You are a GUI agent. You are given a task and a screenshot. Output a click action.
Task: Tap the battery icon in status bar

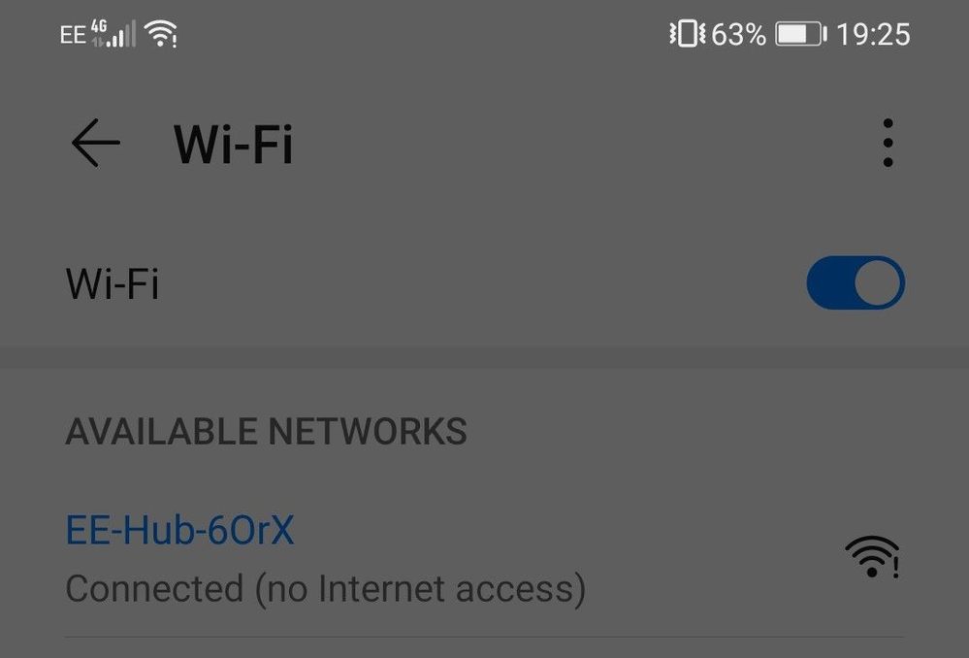(x=801, y=34)
